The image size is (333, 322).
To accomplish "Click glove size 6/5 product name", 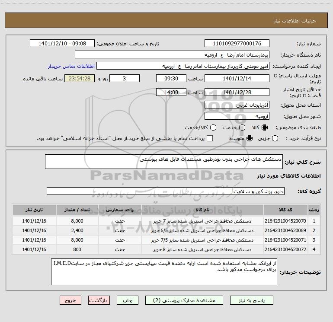I will point(202,231).
